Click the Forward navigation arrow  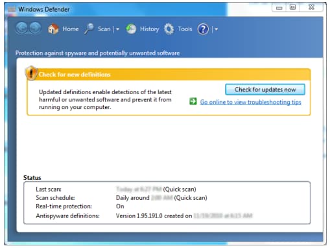click(x=35, y=29)
